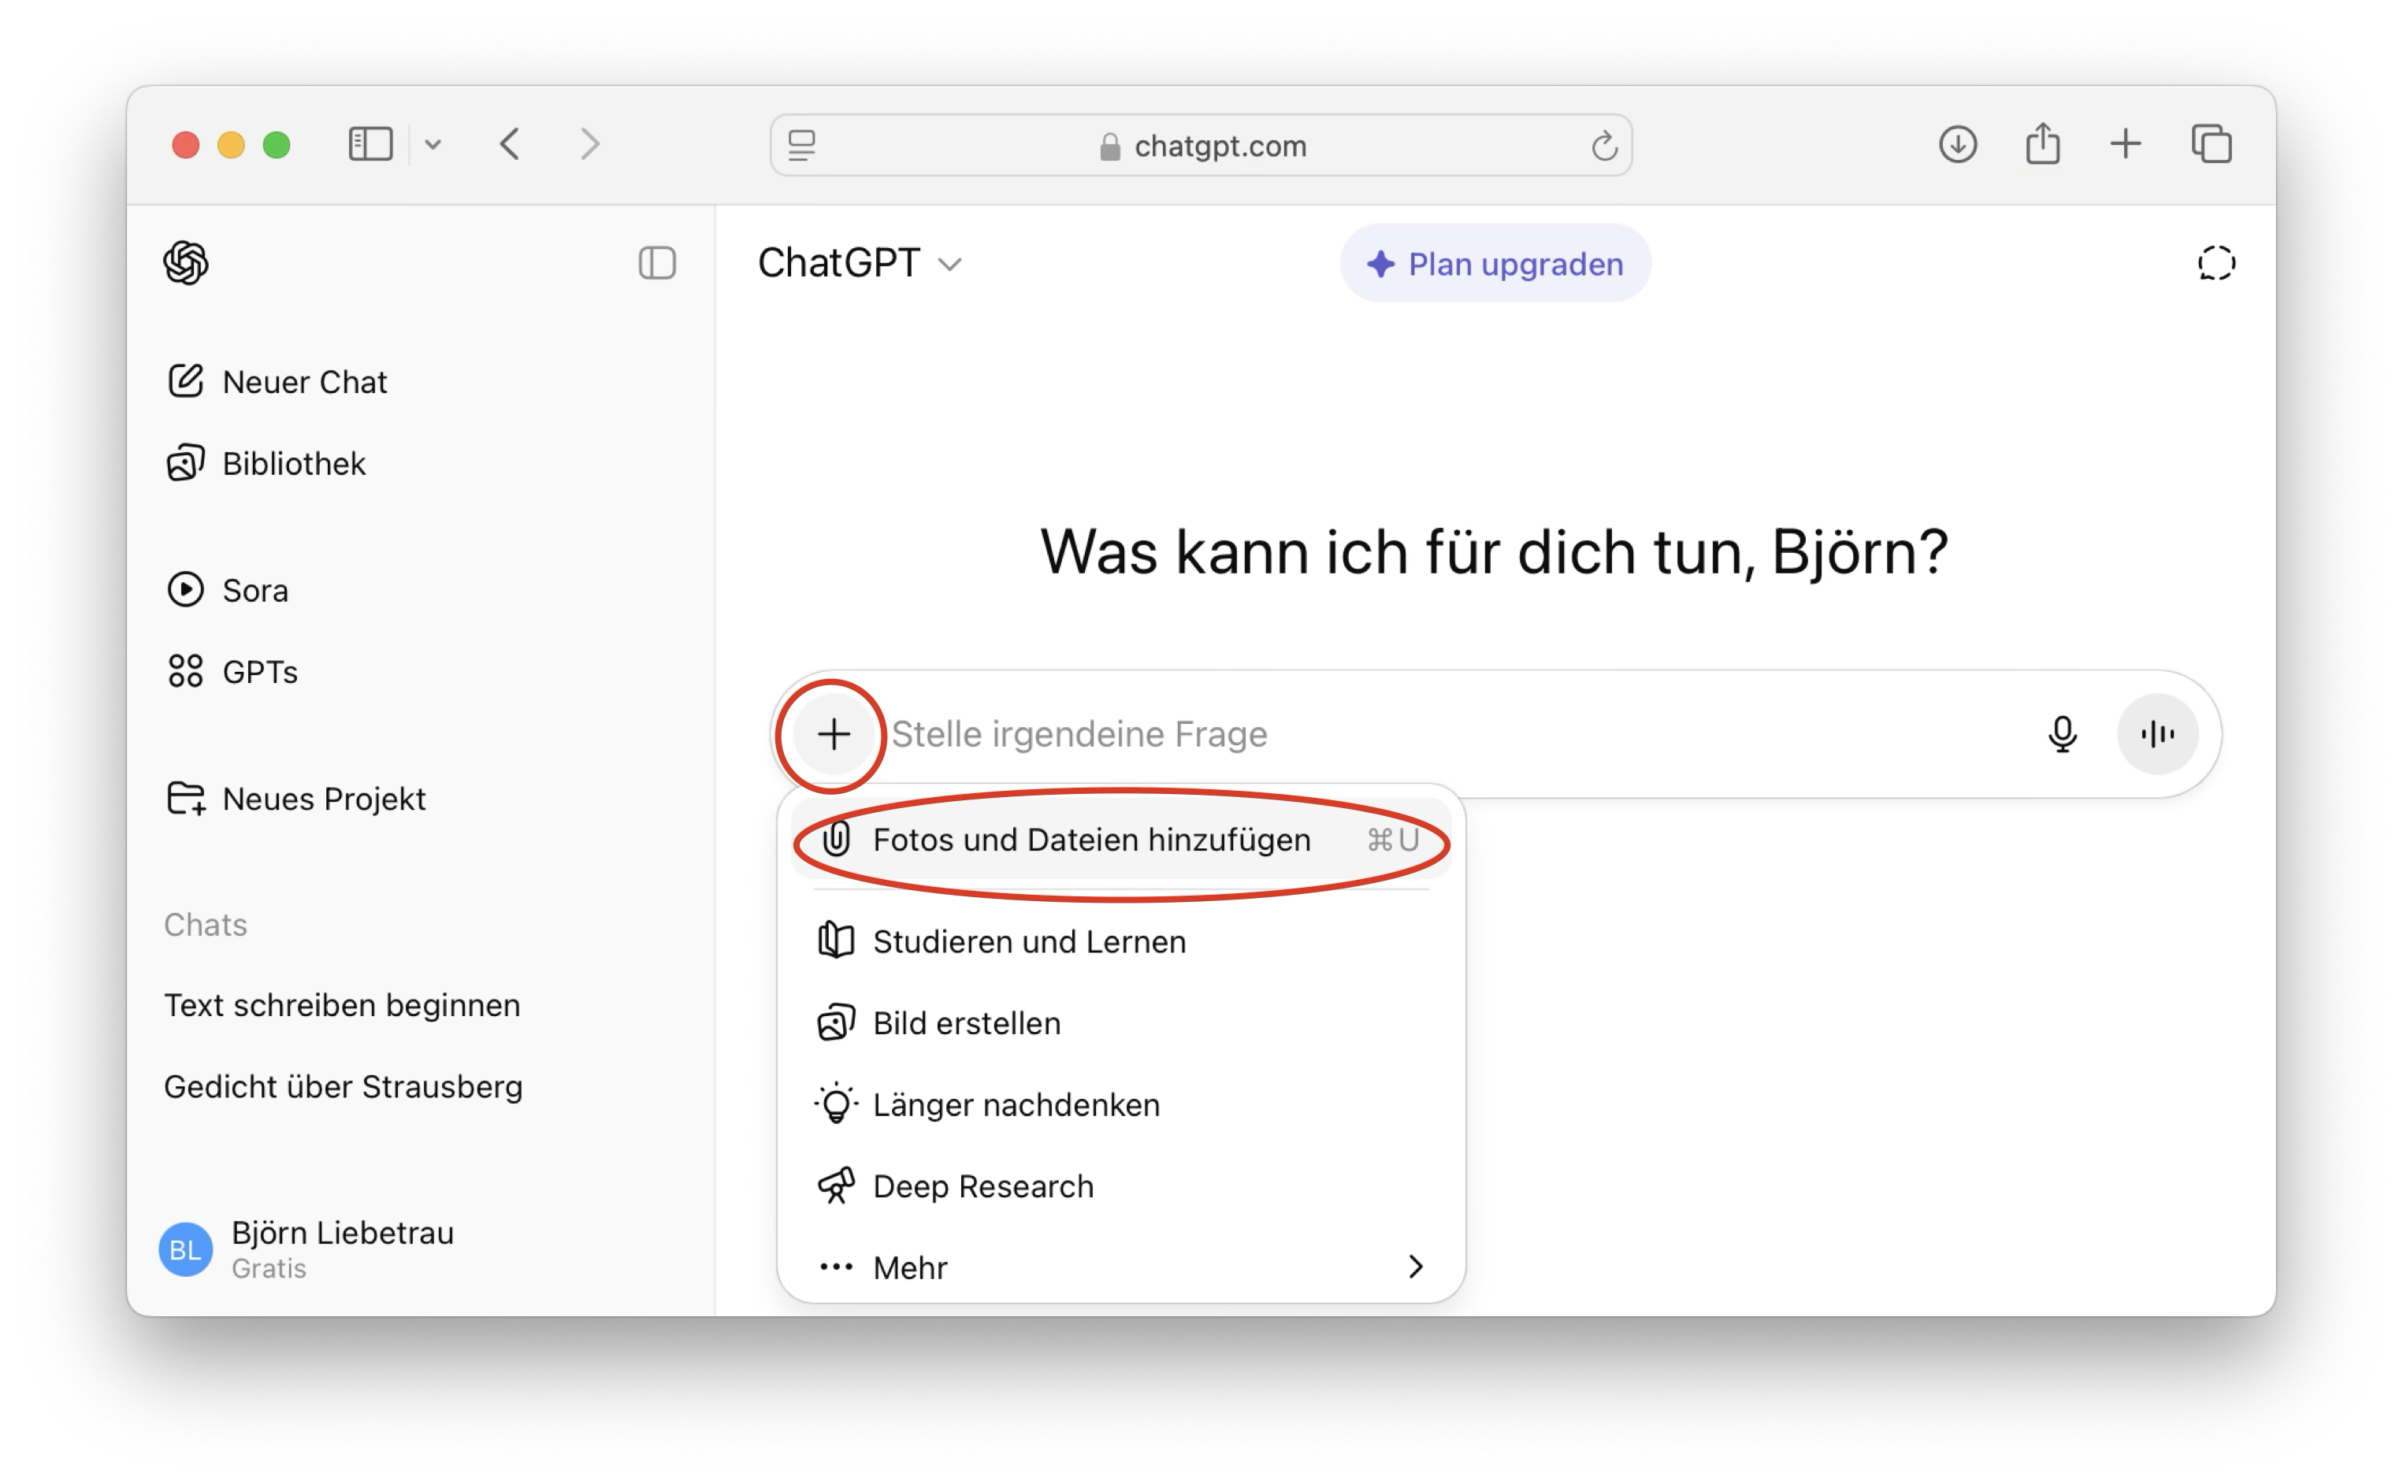Open temporary chat dashed circle icon
Screen dimensions: 2403x1484
[x=2215, y=263]
